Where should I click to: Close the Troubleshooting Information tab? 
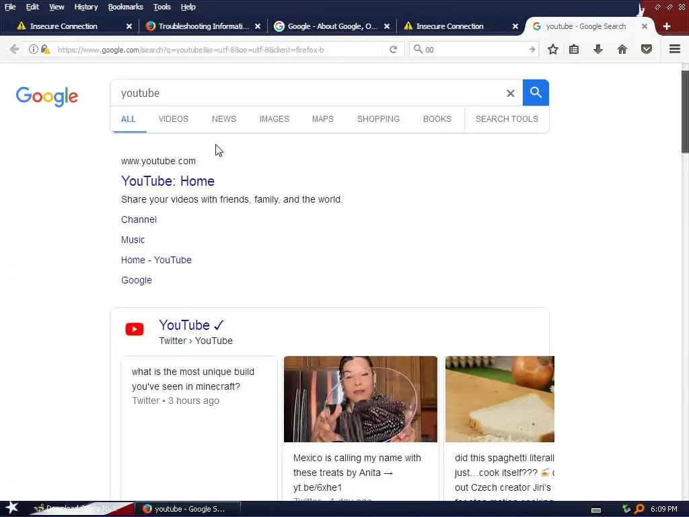coord(258,26)
